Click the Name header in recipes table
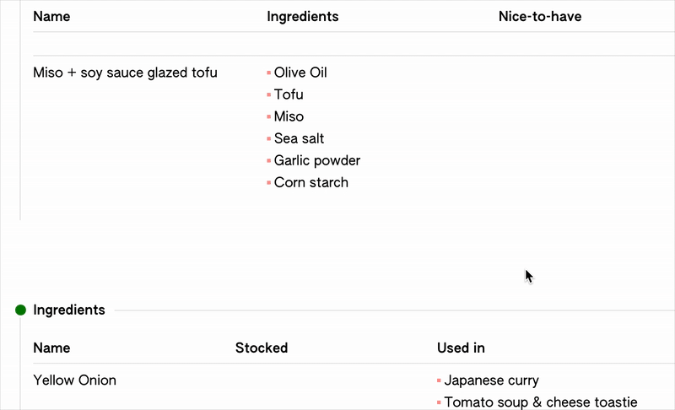 coord(51,17)
